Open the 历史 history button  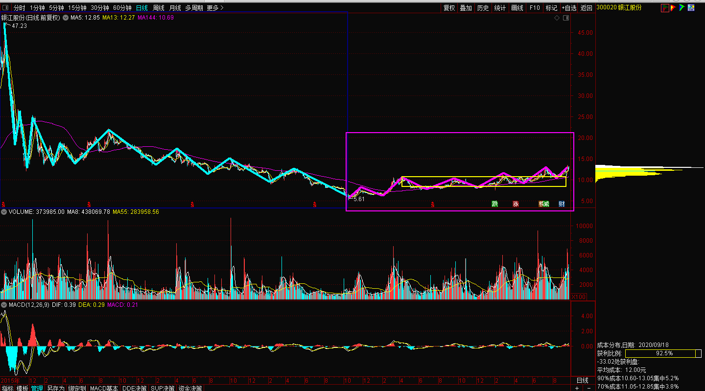tap(483, 8)
